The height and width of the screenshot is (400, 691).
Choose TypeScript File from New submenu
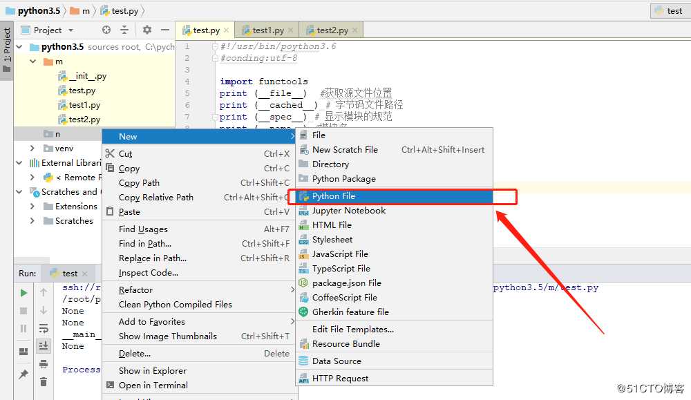tap(394, 269)
